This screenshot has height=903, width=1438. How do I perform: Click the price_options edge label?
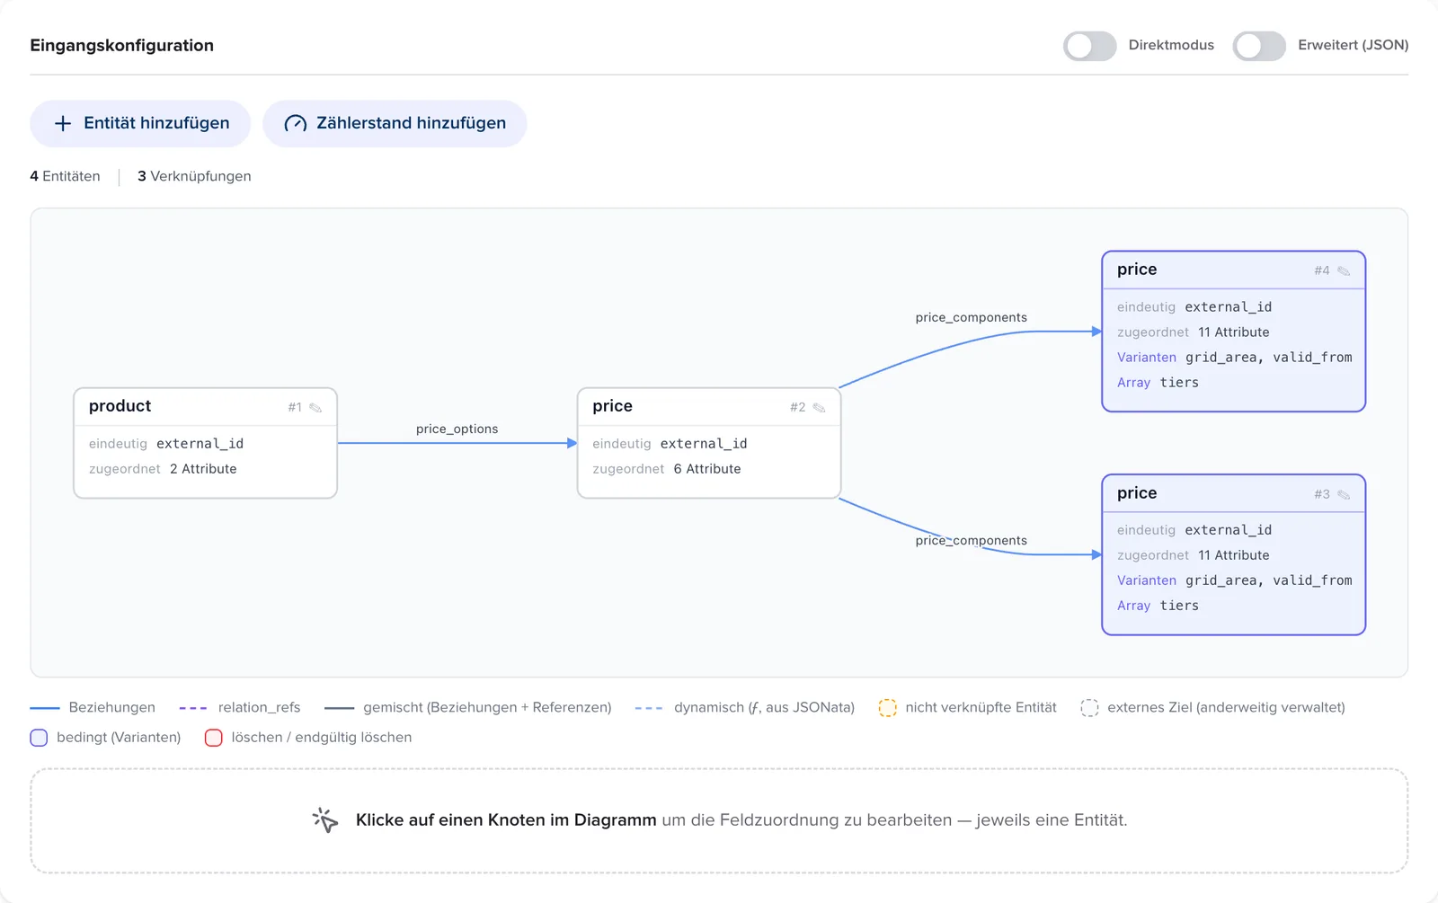[457, 429]
